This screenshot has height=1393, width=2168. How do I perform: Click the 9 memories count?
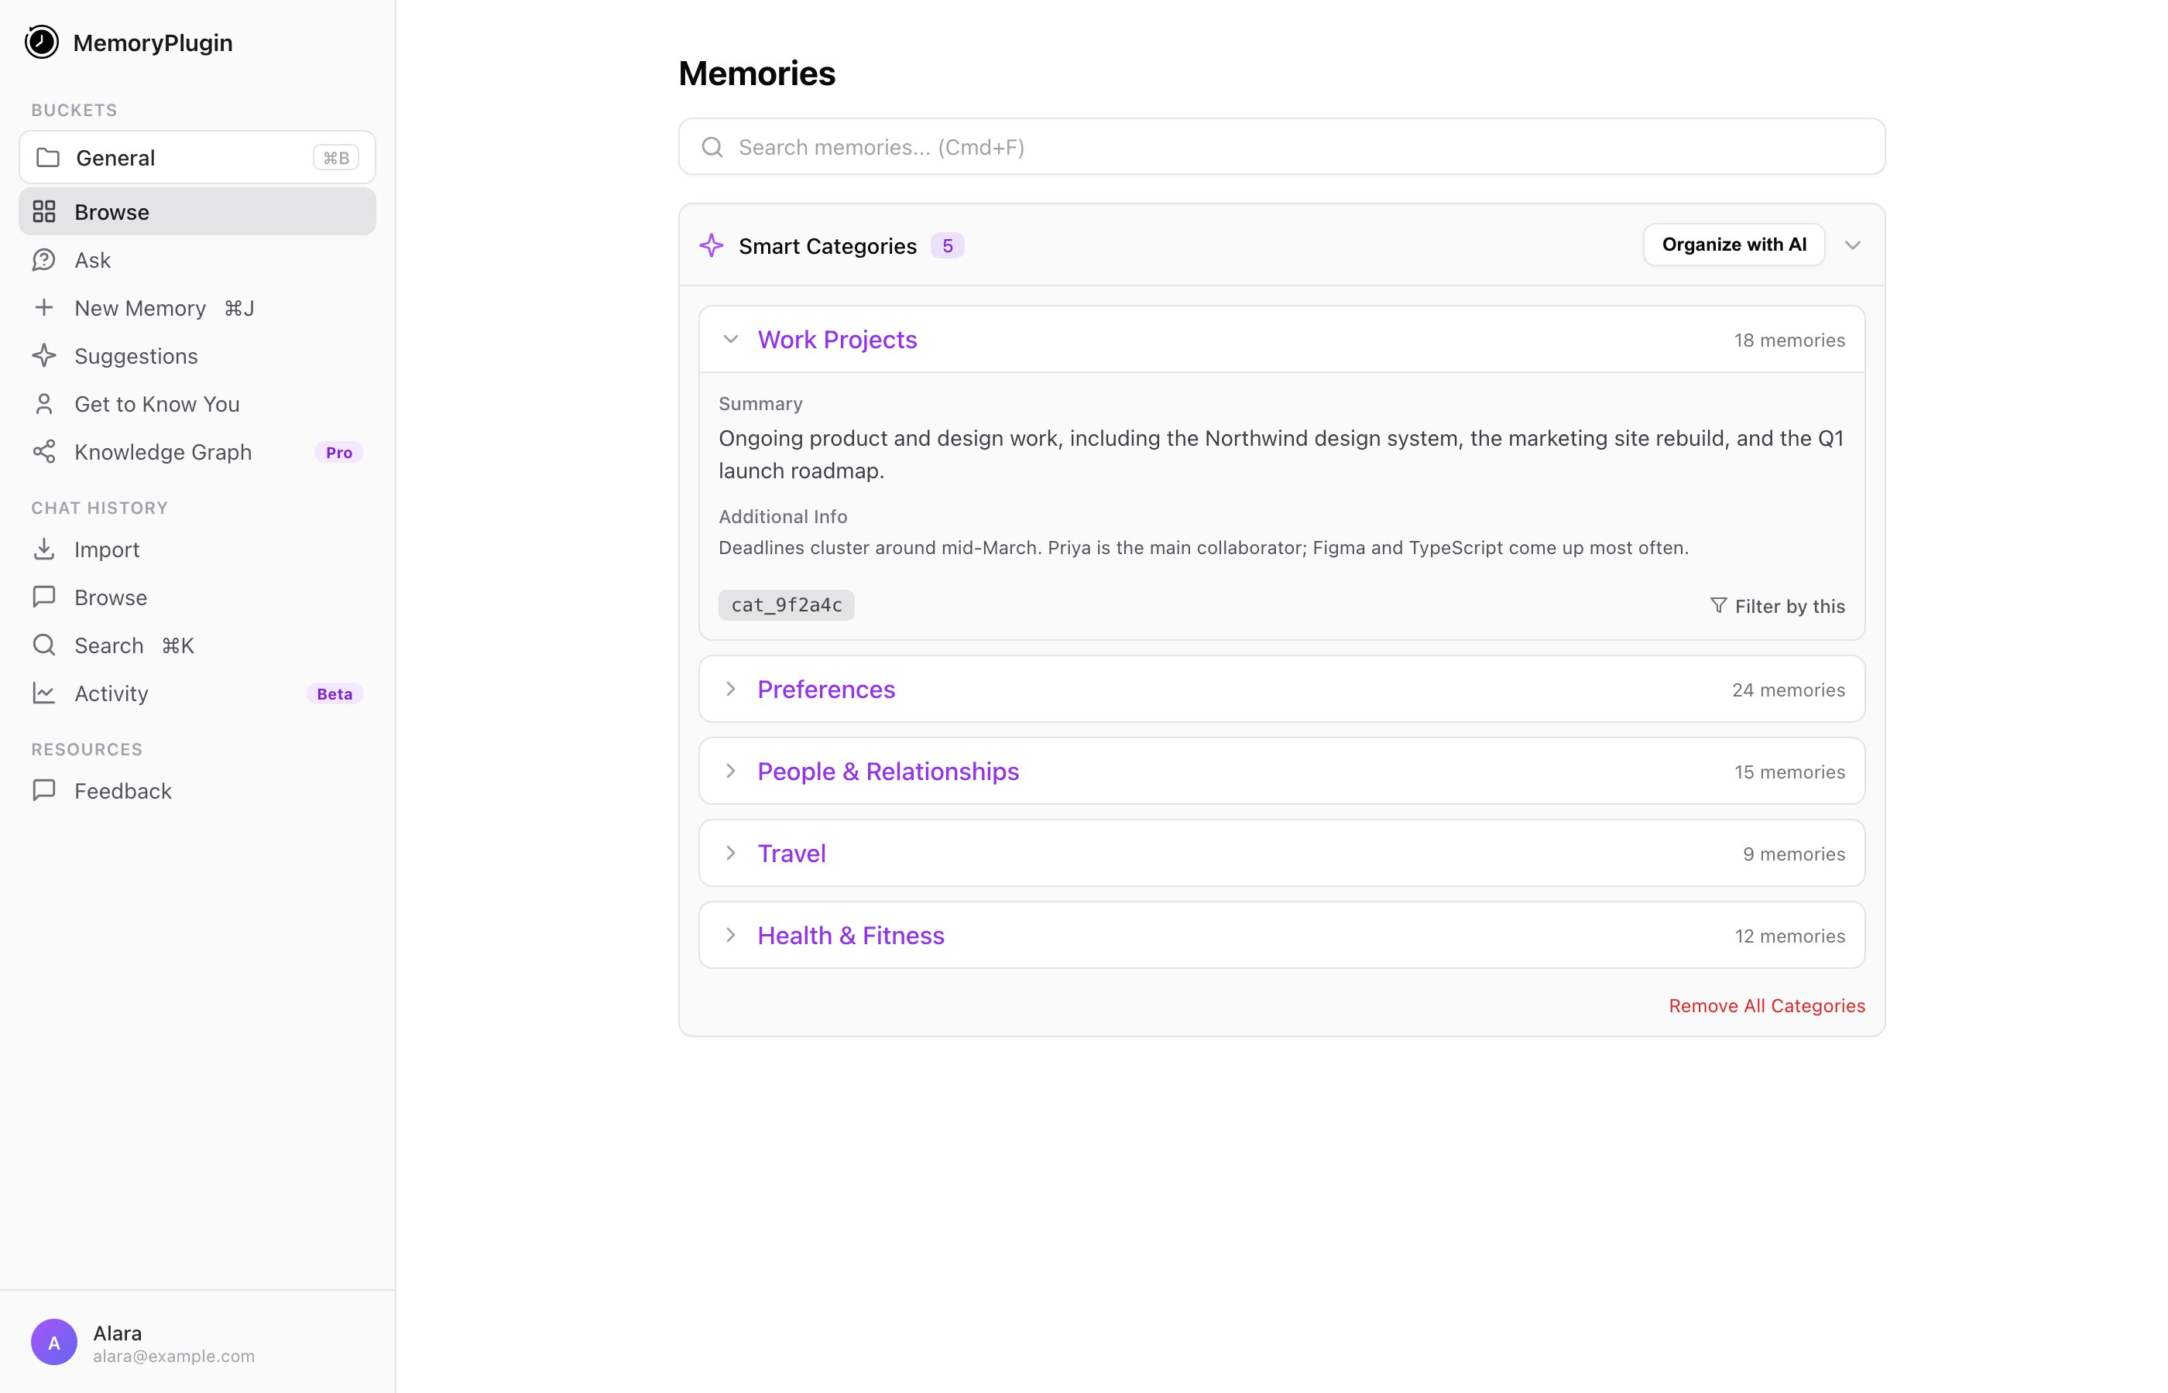pyautogui.click(x=1793, y=854)
